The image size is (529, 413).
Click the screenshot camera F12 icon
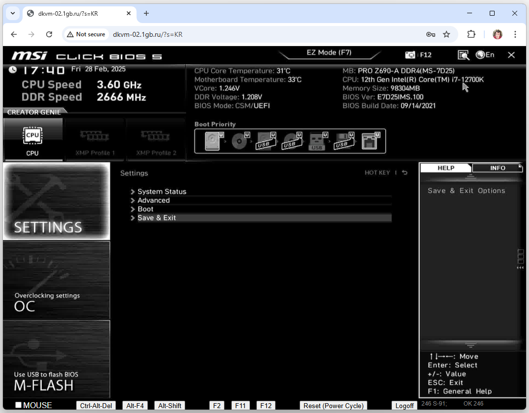point(410,55)
